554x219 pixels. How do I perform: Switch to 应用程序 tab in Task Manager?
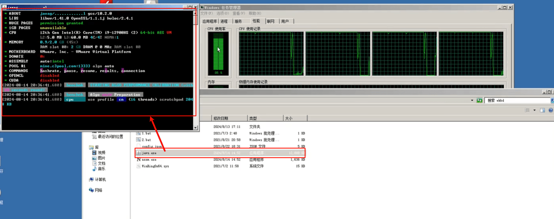point(209,22)
